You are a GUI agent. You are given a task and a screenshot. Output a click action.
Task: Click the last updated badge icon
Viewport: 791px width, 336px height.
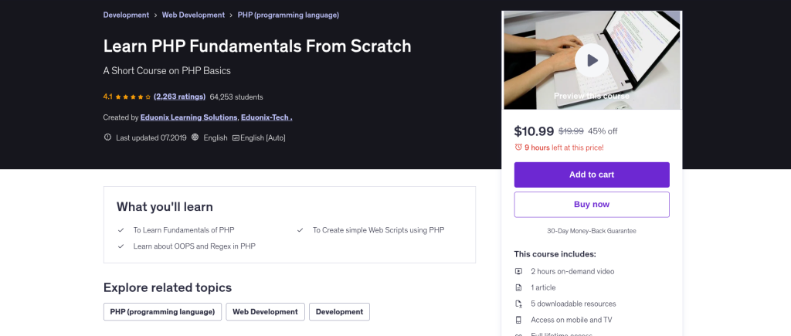(x=107, y=138)
